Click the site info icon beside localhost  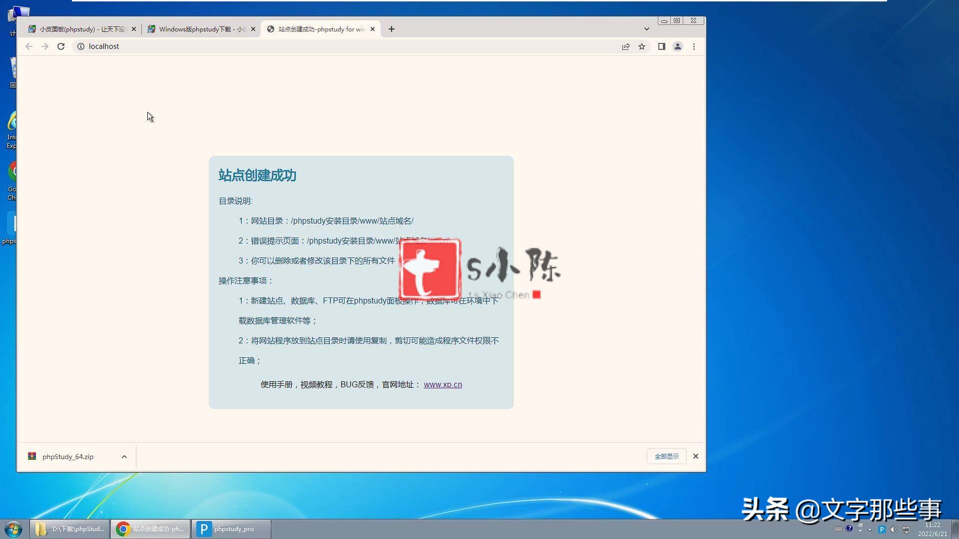pyautogui.click(x=80, y=46)
